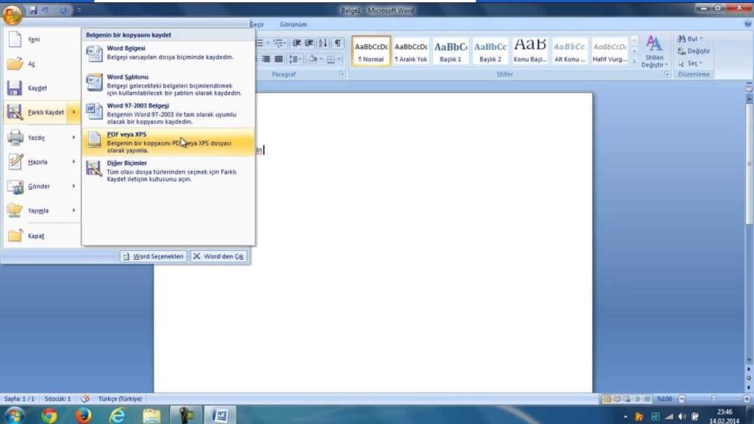Switch to Full Screen Reading view
The width and height of the screenshot is (754, 424).
(617, 399)
